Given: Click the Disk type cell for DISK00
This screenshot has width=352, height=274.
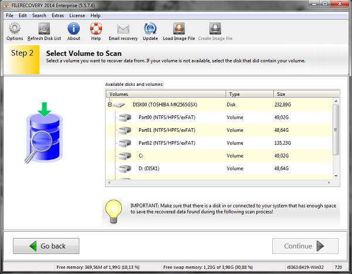Looking at the screenshot, I should click(231, 105).
